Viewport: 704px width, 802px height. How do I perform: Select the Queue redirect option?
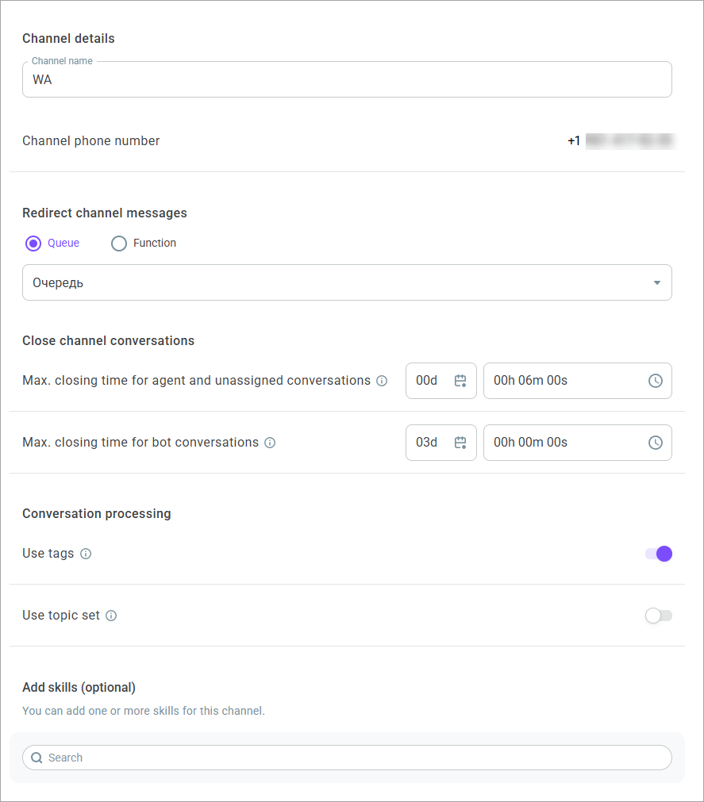tap(32, 243)
